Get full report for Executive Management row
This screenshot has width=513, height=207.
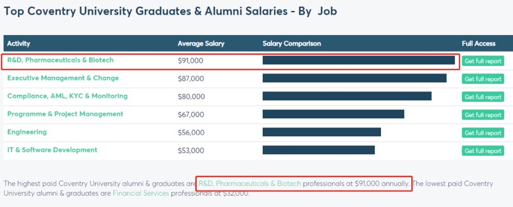pyautogui.click(x=483, y=79)
